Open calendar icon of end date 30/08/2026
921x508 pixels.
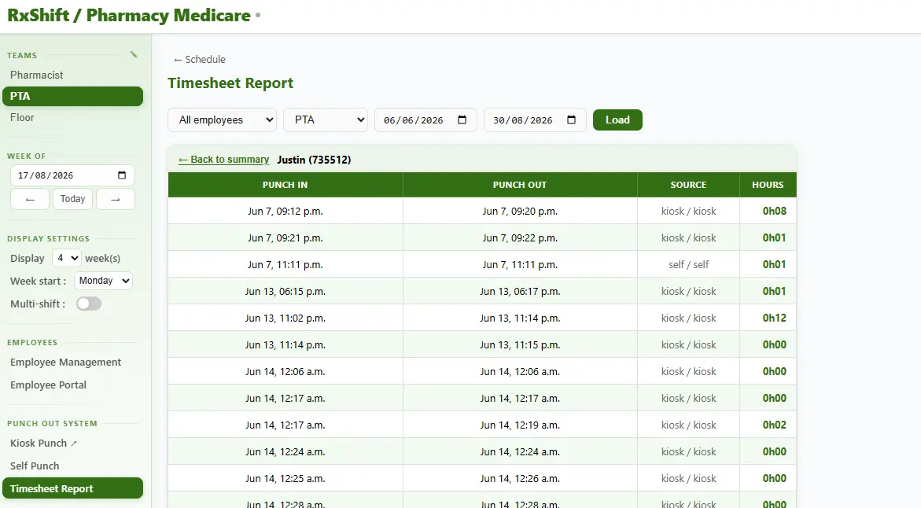pos(571,120)
